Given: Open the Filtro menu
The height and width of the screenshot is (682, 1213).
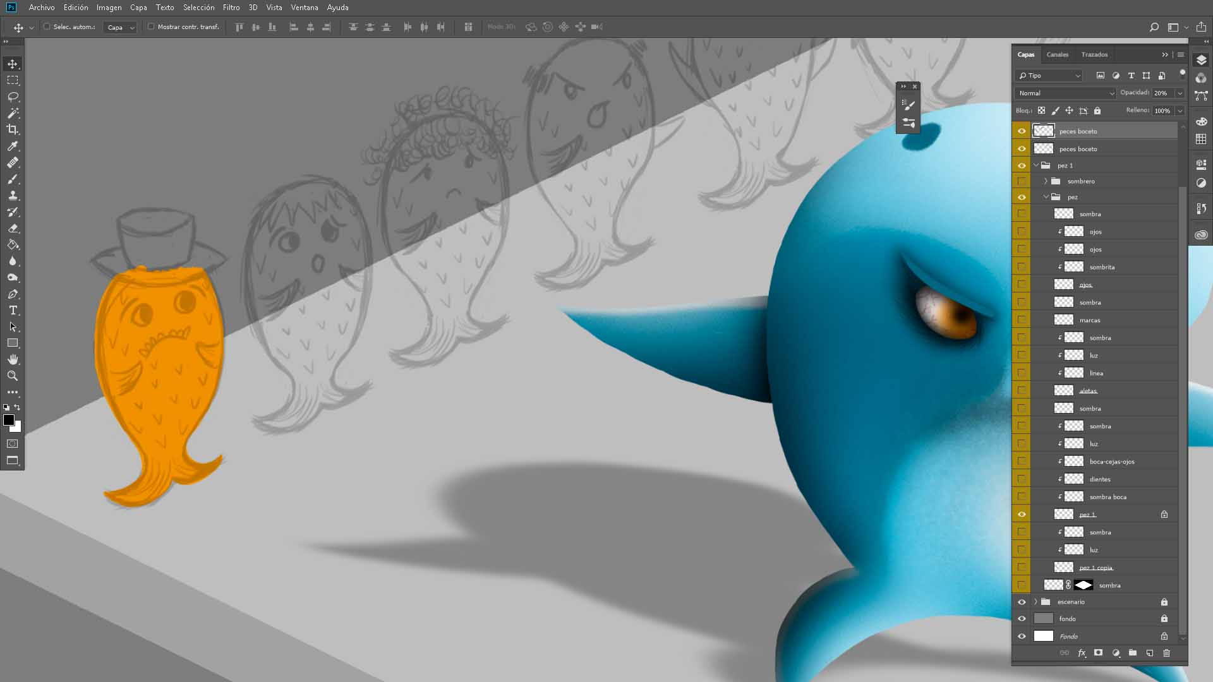Looking at the screenshot, I should click(231, 8).
